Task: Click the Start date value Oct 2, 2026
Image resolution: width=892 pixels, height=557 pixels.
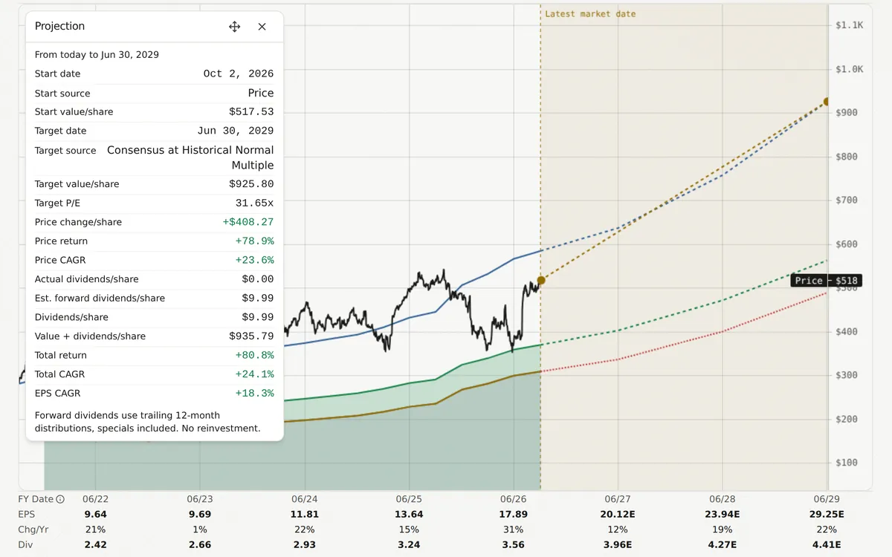Action: (x=239, y=74)
